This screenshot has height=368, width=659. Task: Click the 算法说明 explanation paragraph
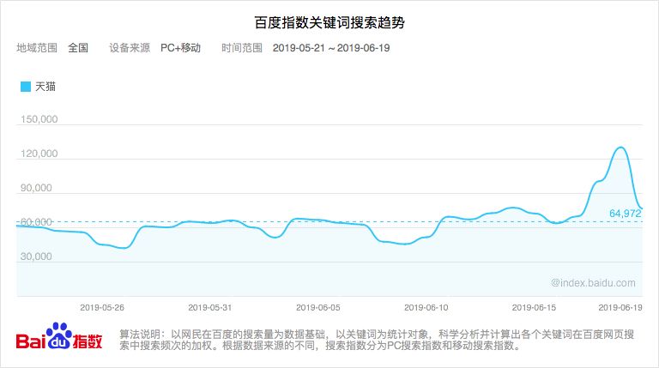[377, 340]
